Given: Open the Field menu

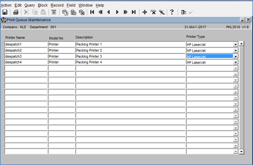Looking at the screenshot, I should 71,5.
